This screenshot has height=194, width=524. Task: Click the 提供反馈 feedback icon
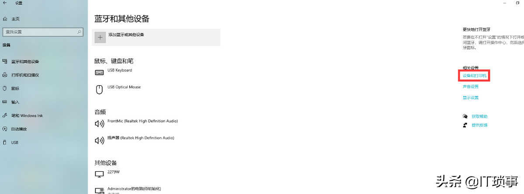click(x=465, y=125)
